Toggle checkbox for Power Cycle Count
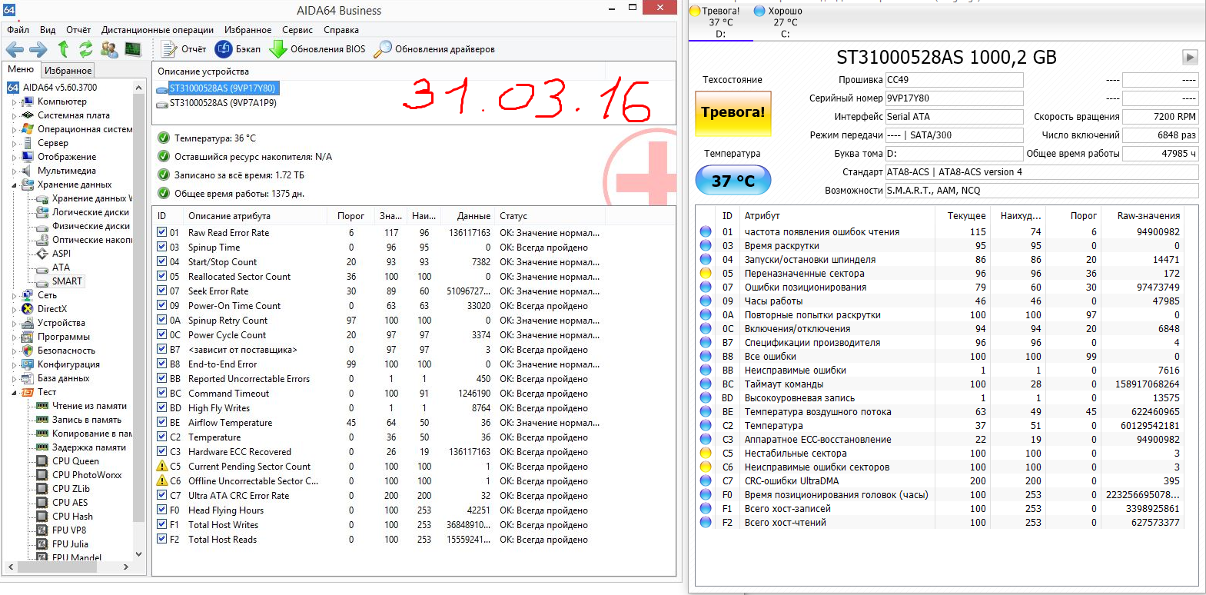Screen dimensions: 1206x595 click(162, 334)
